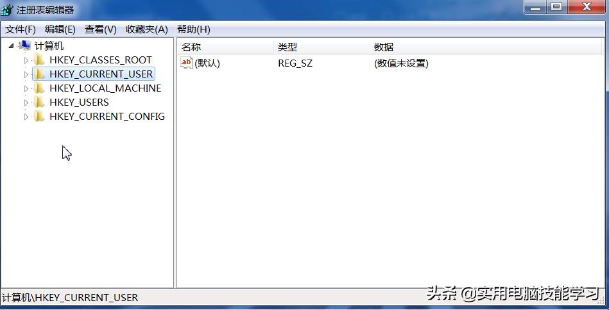Minimize the Registry Editor window

click(x=535, y=6)
